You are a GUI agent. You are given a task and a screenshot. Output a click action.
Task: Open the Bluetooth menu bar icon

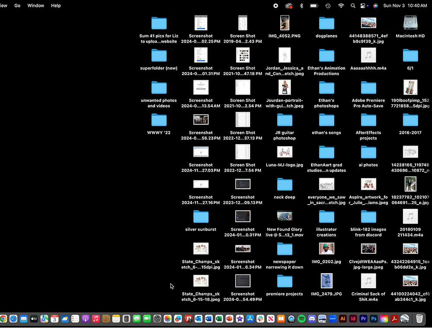[302, 6]
